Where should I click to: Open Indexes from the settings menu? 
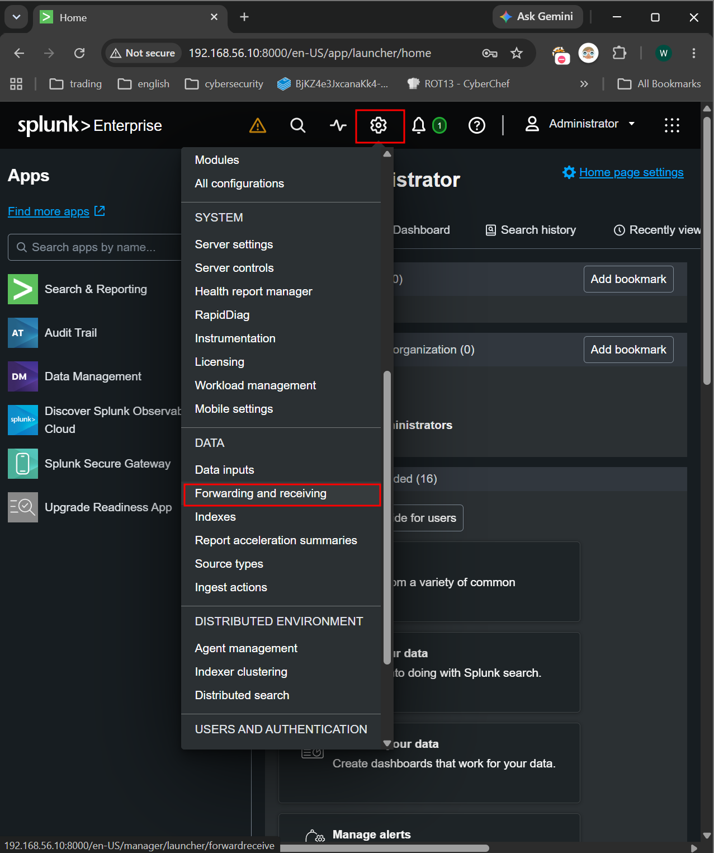[x=215, y=517]
